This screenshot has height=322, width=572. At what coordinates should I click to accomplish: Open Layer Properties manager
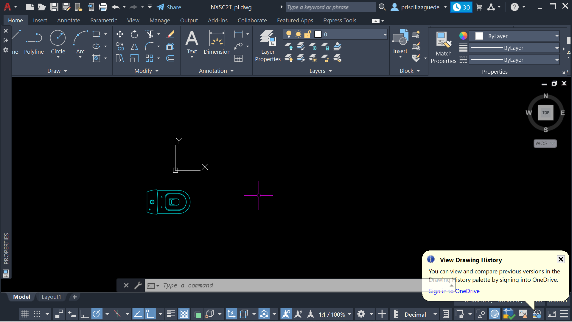pos(268,46)
